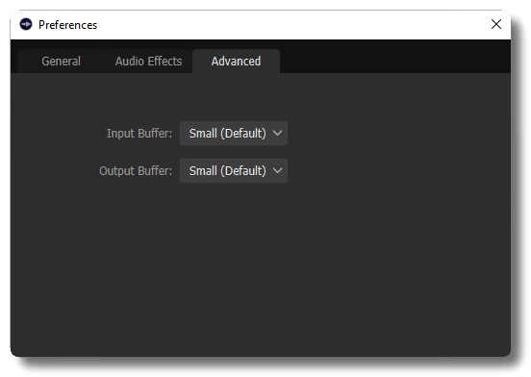Close the Preferences window with the X
This screenshot has width=531, height=377.
(495, 24)
